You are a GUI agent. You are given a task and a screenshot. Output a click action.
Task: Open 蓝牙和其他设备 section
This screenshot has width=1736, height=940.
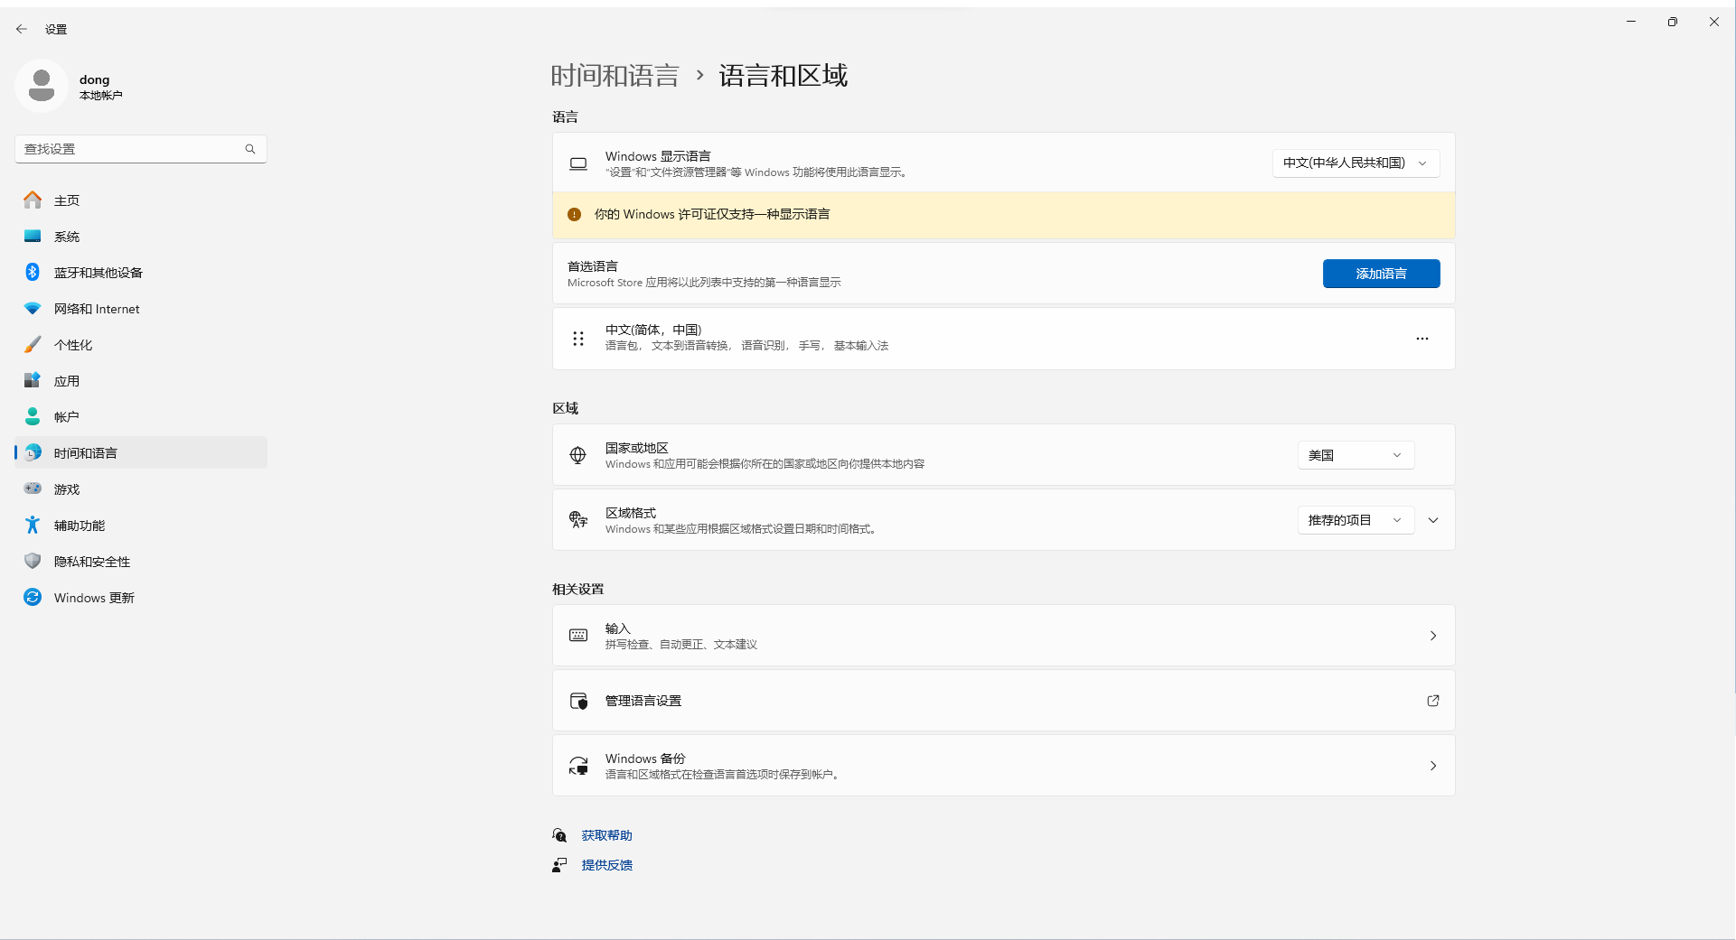pos(141,273)
